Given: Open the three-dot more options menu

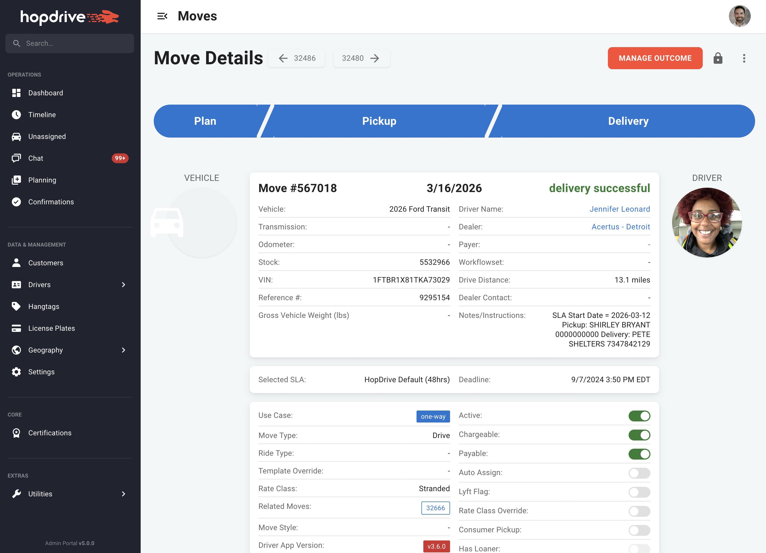Looking at the screenshot, I should [744, 58].
